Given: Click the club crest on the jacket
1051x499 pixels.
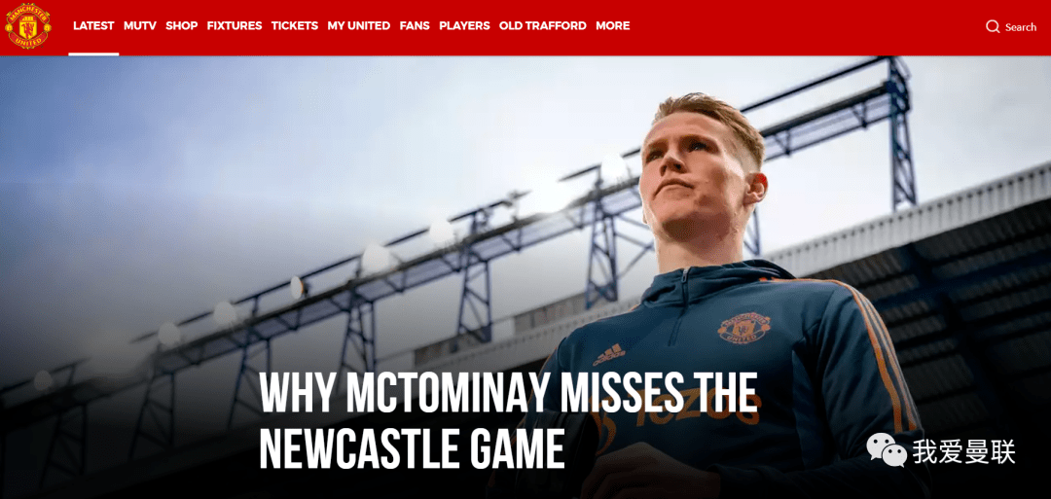Looking at the screenshot, I should (744, 328).
